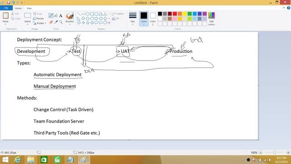Screen dimensions: 291x164
Task: Click 'Team Foundation Server' text on canvas
Action: [x=59, y=121]
